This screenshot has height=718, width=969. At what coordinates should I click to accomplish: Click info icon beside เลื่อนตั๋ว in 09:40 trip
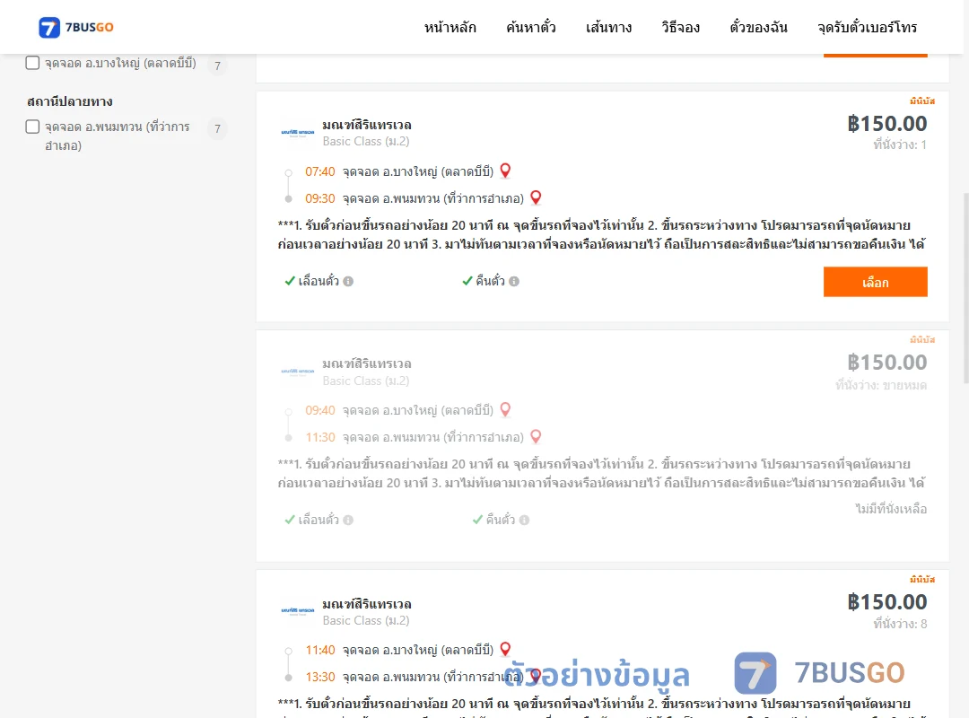348,521
